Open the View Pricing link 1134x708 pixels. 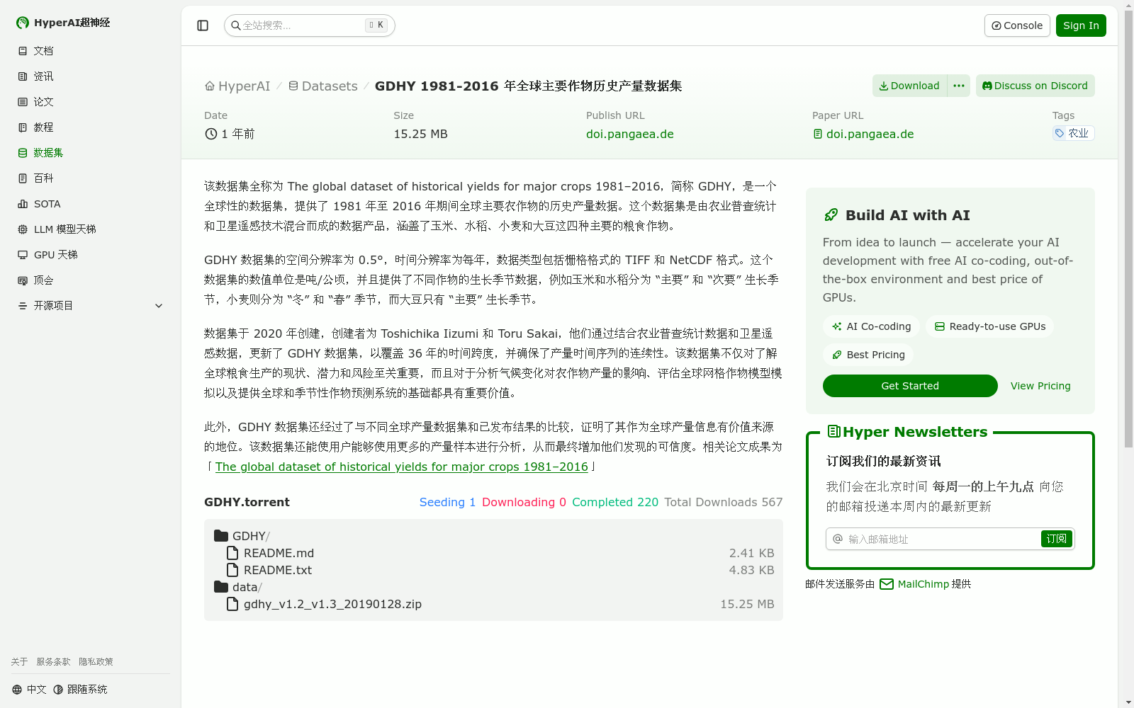click(x=1040, y=386)
